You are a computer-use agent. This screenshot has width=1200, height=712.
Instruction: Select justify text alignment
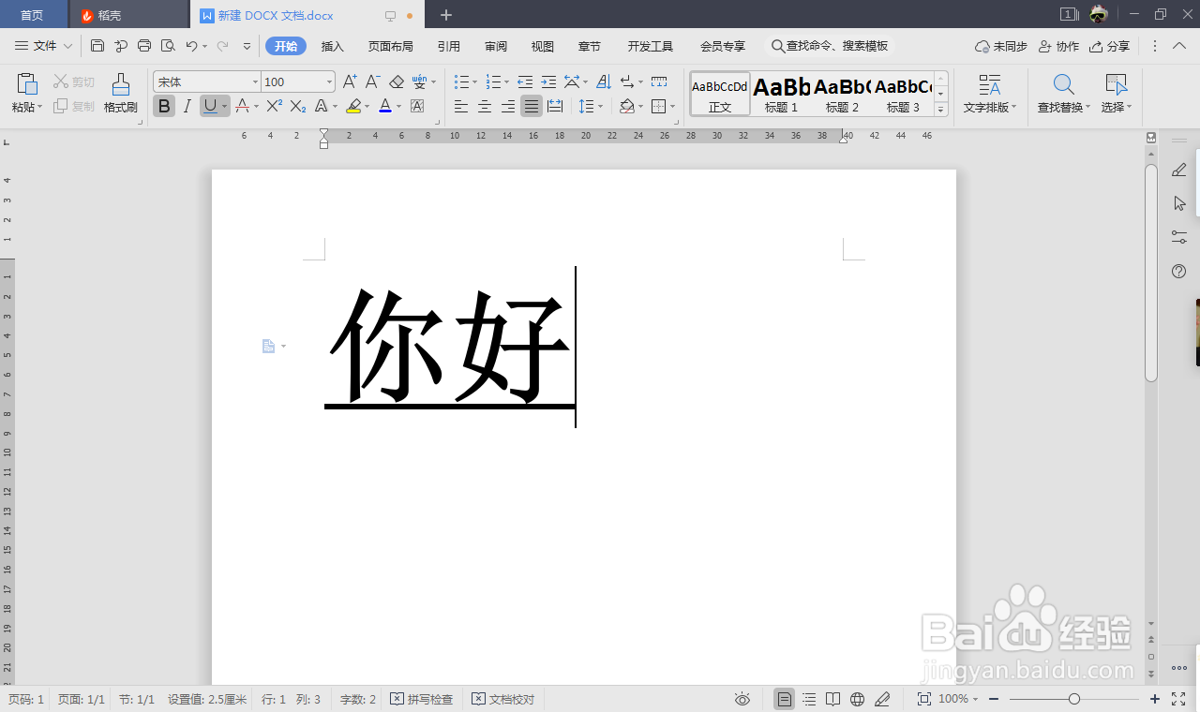point(532,107)
